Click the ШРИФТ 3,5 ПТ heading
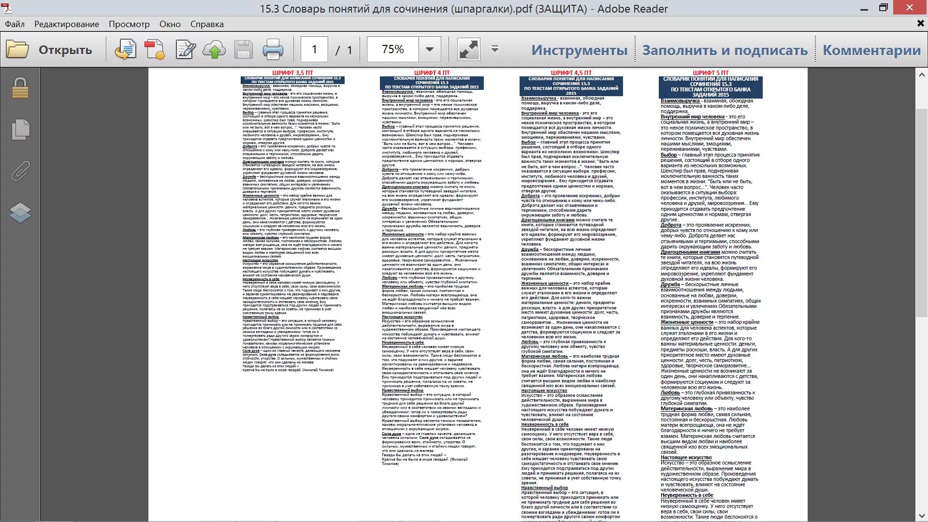Screen dimensions: 928x522 pos(292,73)
